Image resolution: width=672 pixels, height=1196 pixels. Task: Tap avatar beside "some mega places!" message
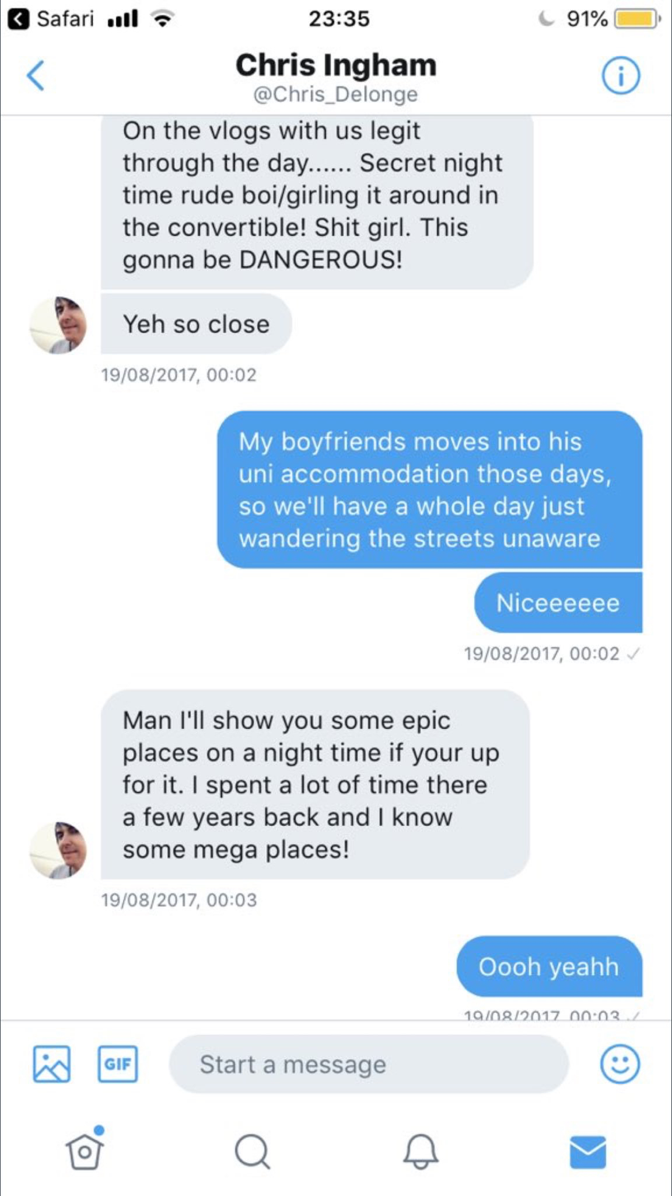pos(58,850)
